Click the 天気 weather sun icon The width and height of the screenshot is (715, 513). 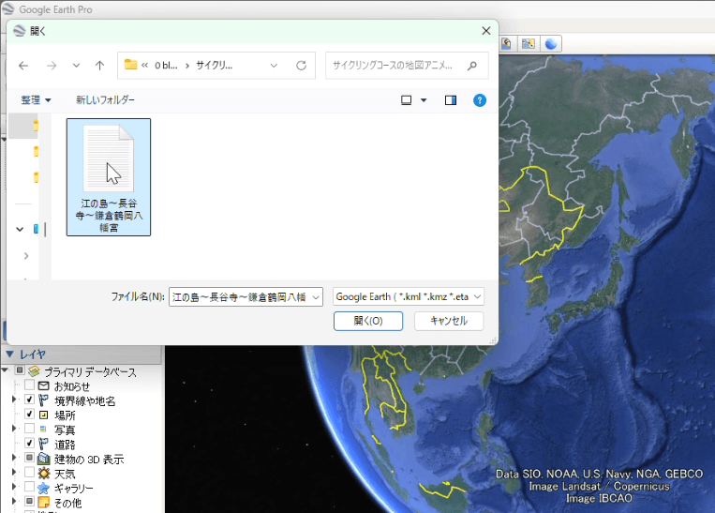[43, 474]
